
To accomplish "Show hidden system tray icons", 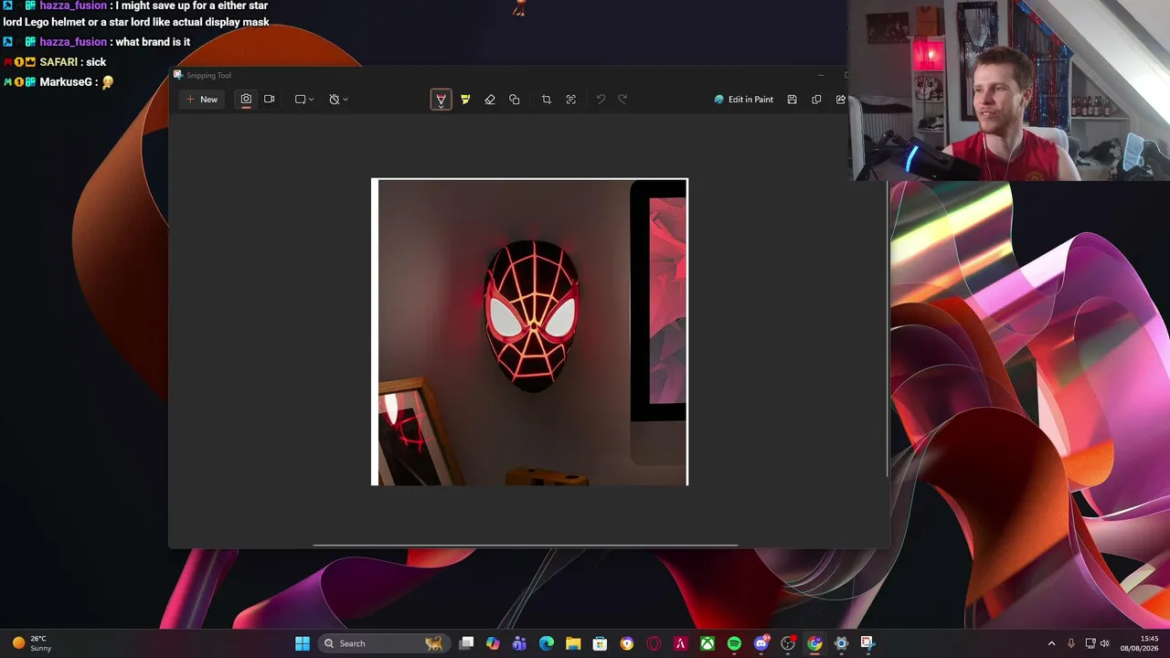I will pyautogui.click(x=1051, y=643).
